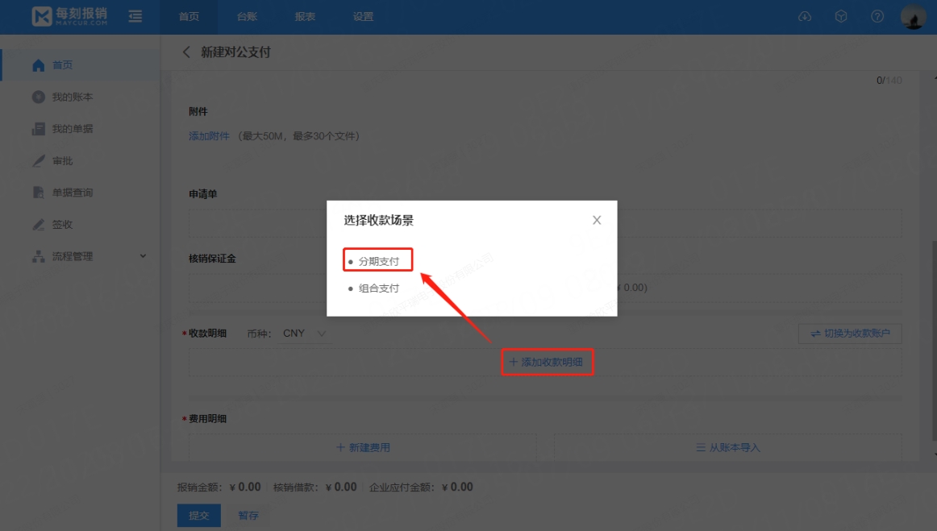Click the 我的账本 sidebar icon
This screenshot has width=937, height=531.
(x=38, y=97)
